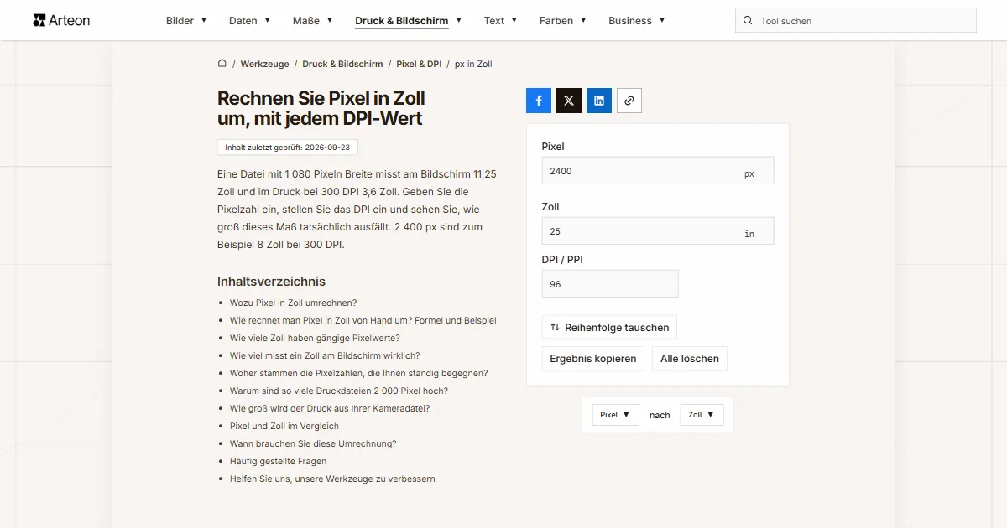Expand the Text menu
Screen dimensions: 1007x528
click(500, 21)
